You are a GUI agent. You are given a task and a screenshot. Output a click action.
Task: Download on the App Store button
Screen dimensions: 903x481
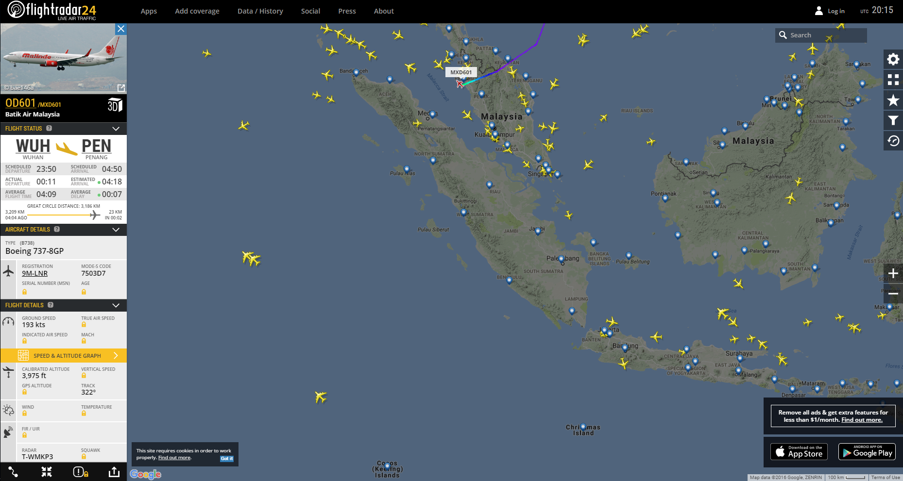(799, 452)
